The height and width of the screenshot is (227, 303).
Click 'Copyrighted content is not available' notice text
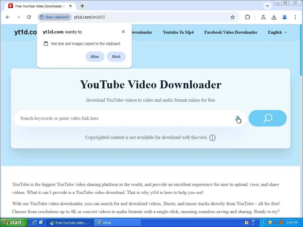point(146,137)
